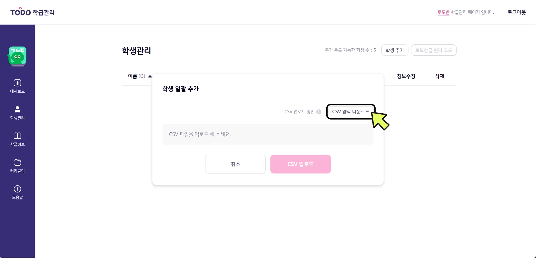Click the 토도한글 원격 코드 button
Screen dimensions: 536x258
(x=433, y=50)
